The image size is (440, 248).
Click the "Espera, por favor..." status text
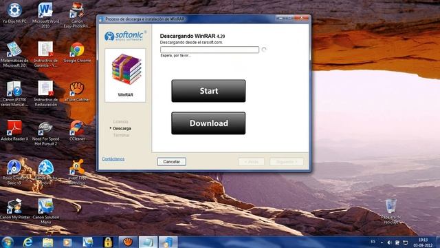click(x=176, y=56)
